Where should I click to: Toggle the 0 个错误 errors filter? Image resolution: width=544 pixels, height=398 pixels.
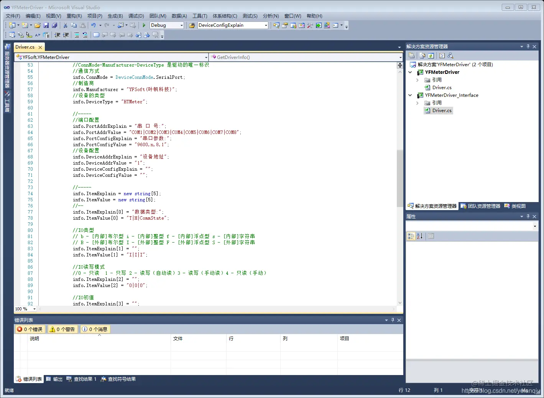[30, 329]
